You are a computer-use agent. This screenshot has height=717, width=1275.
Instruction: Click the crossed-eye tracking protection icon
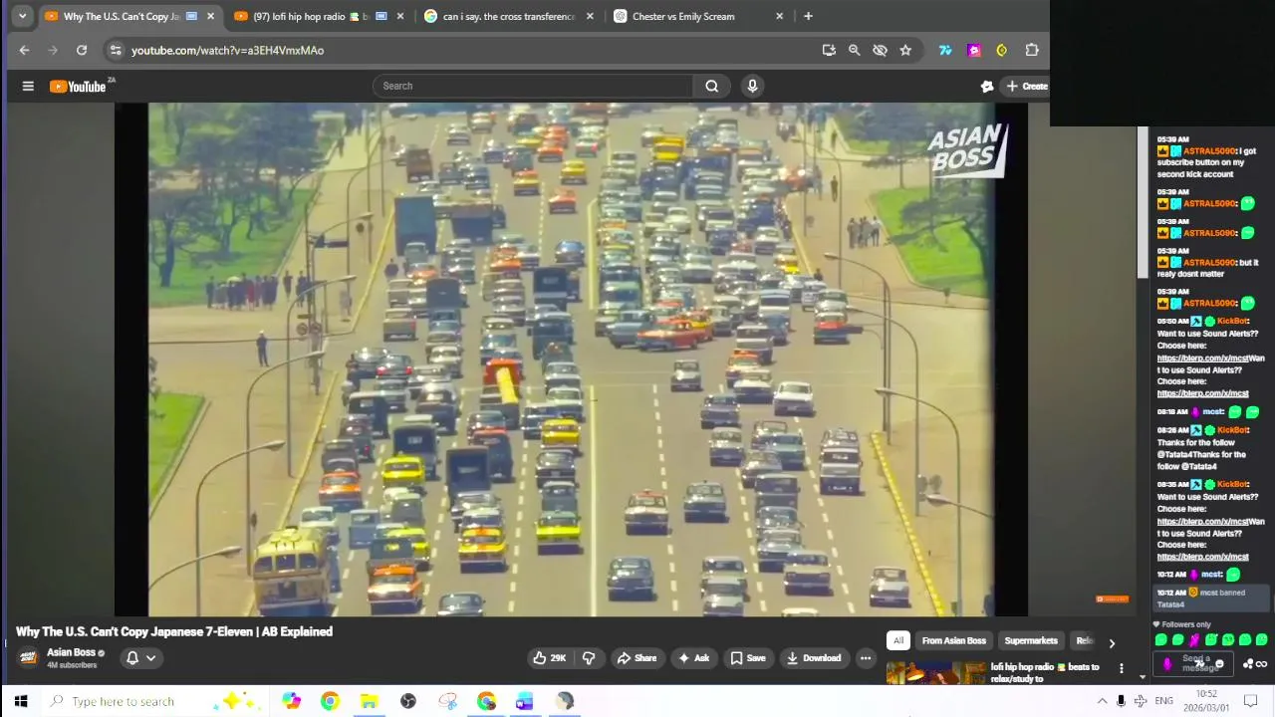[x=880, y=50]
